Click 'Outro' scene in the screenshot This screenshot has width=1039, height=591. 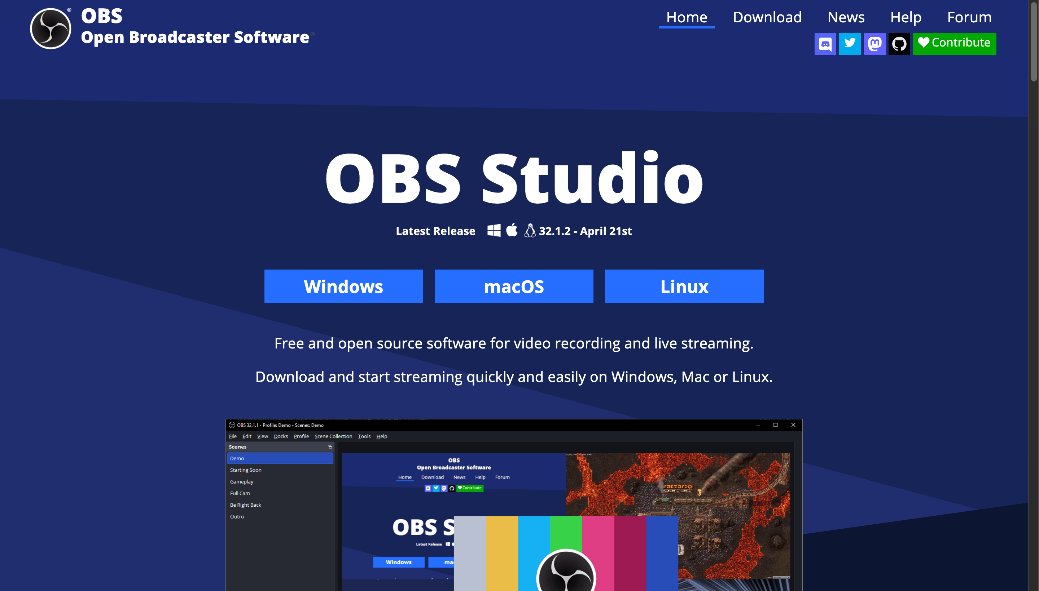237,517
